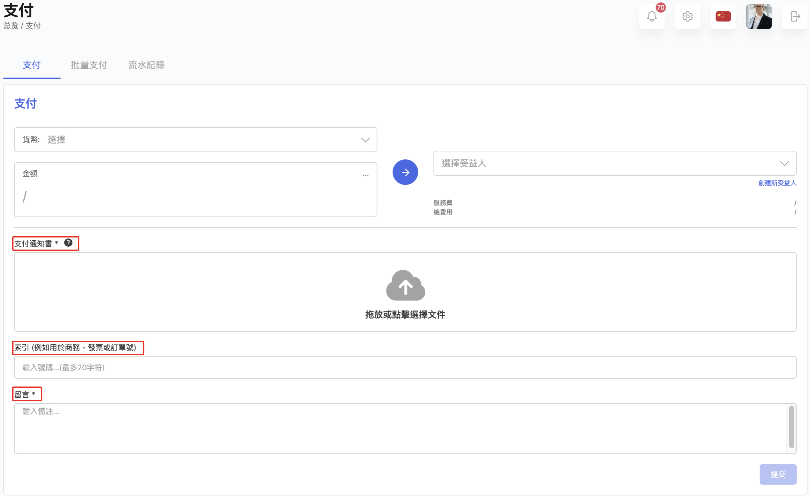The width and height of the screenshot is (809, 496).
Task: Open the notifications bell with badge 70
Action: pyautogui.click(x=651, y=16)
